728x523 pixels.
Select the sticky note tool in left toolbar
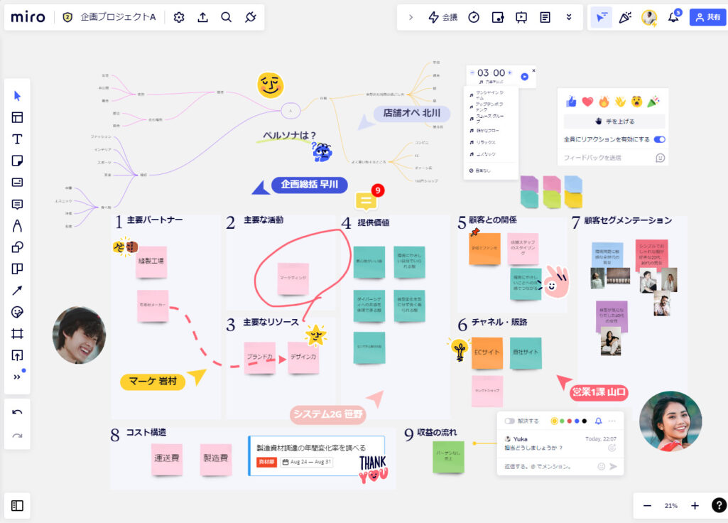(16, 161)
